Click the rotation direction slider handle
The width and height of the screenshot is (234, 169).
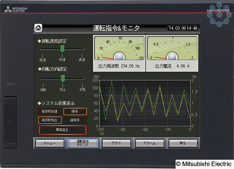coord(62,78)
